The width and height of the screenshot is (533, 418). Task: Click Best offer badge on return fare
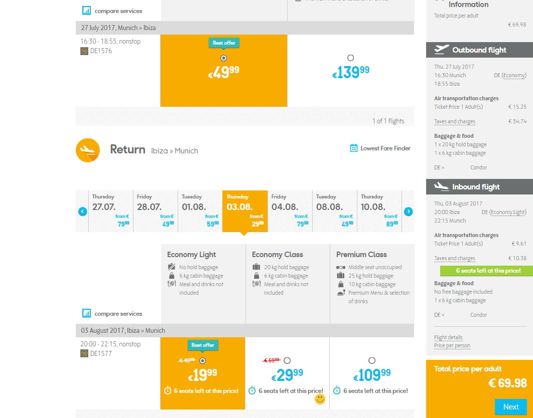(x=203, y=345)
